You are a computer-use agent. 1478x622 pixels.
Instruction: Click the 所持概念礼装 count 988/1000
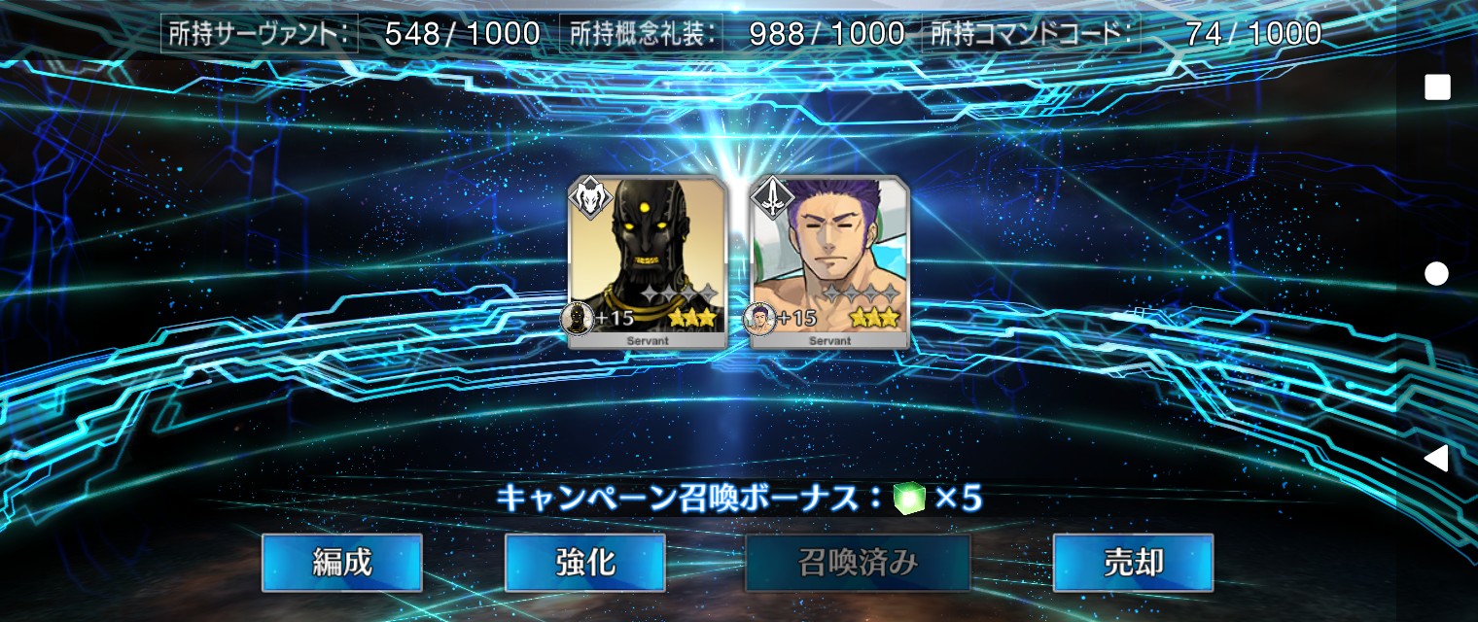[x=827, y=34]
